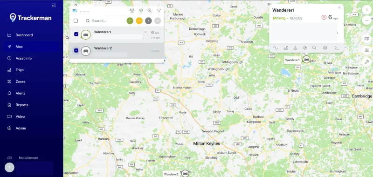Screen dimensions: 373x177
Task: Open the map type selector button
Action: point(366,39)
